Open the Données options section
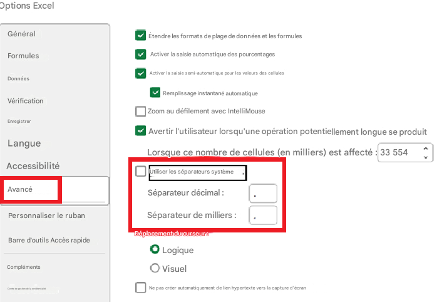The image size is (437, 302). click(x=18, y=79)
